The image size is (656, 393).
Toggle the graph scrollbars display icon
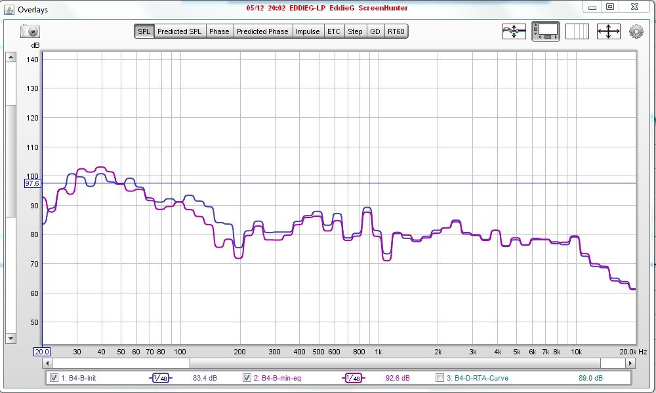[x=546, y=31]
